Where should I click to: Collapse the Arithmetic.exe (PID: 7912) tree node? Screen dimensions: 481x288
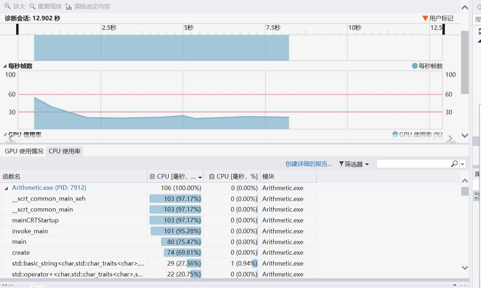tap(6, 188)
